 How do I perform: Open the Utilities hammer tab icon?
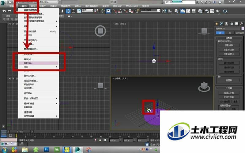pos(241,24)
